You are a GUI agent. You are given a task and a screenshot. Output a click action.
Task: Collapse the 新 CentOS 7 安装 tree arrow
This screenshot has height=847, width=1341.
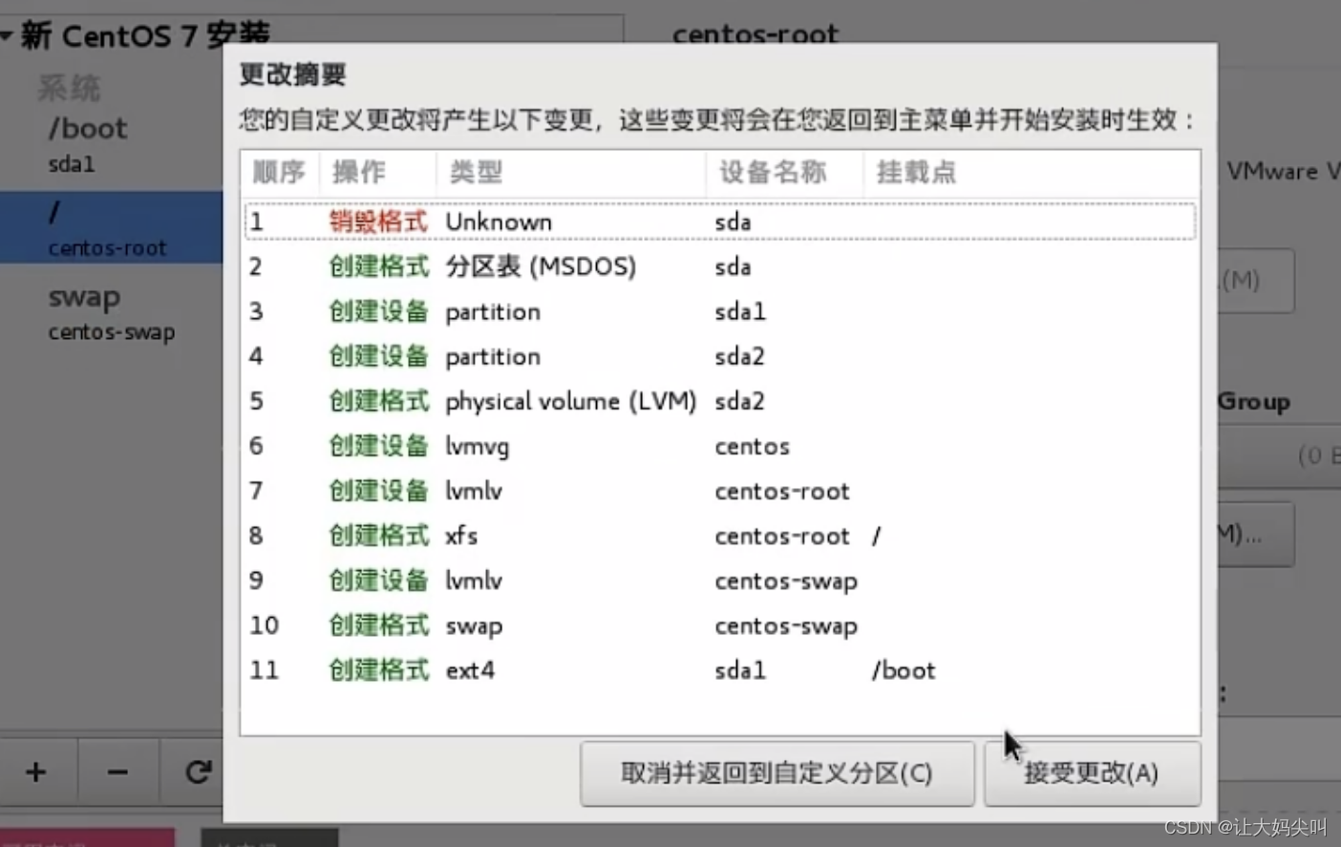(x=7, y=36)
